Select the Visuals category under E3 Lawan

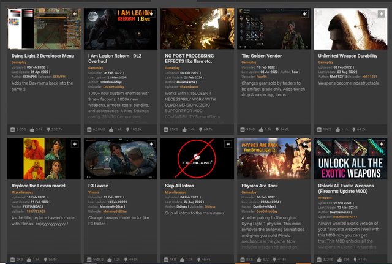coord(95,192)
